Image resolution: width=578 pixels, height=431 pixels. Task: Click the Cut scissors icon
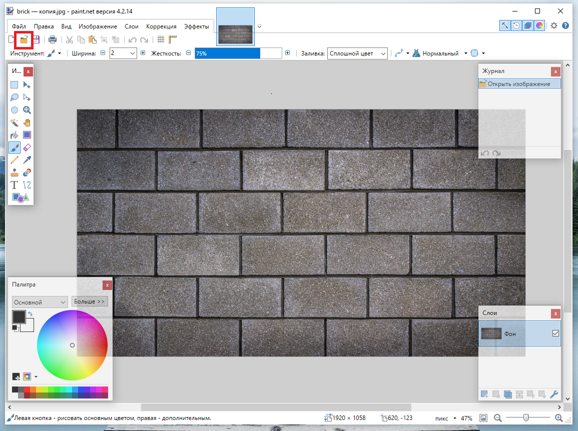(69, 40)
